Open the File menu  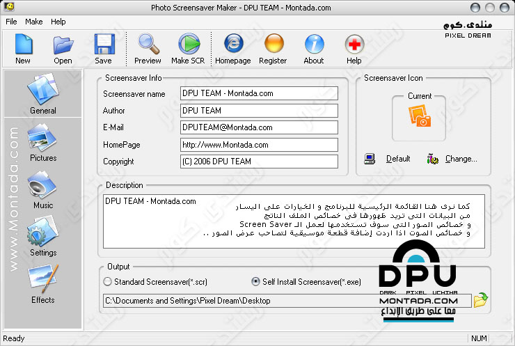pos(11,22)
